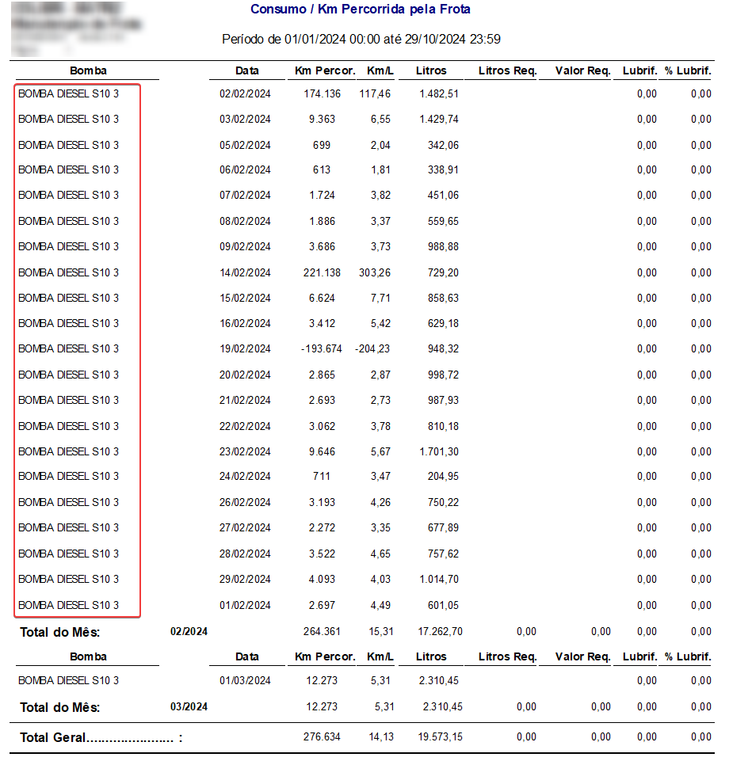Viewport: 729px width, 761px height.
Task: Click Km value 9.363
Action: coord(322,119)
